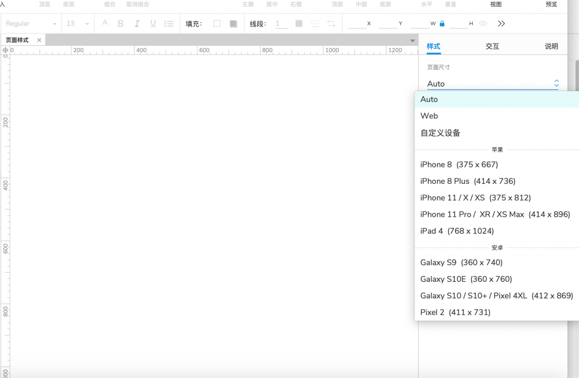Screen dimensions: 579x378
Task: Open the font size 13 dropdown
Action: click(78, 24)
